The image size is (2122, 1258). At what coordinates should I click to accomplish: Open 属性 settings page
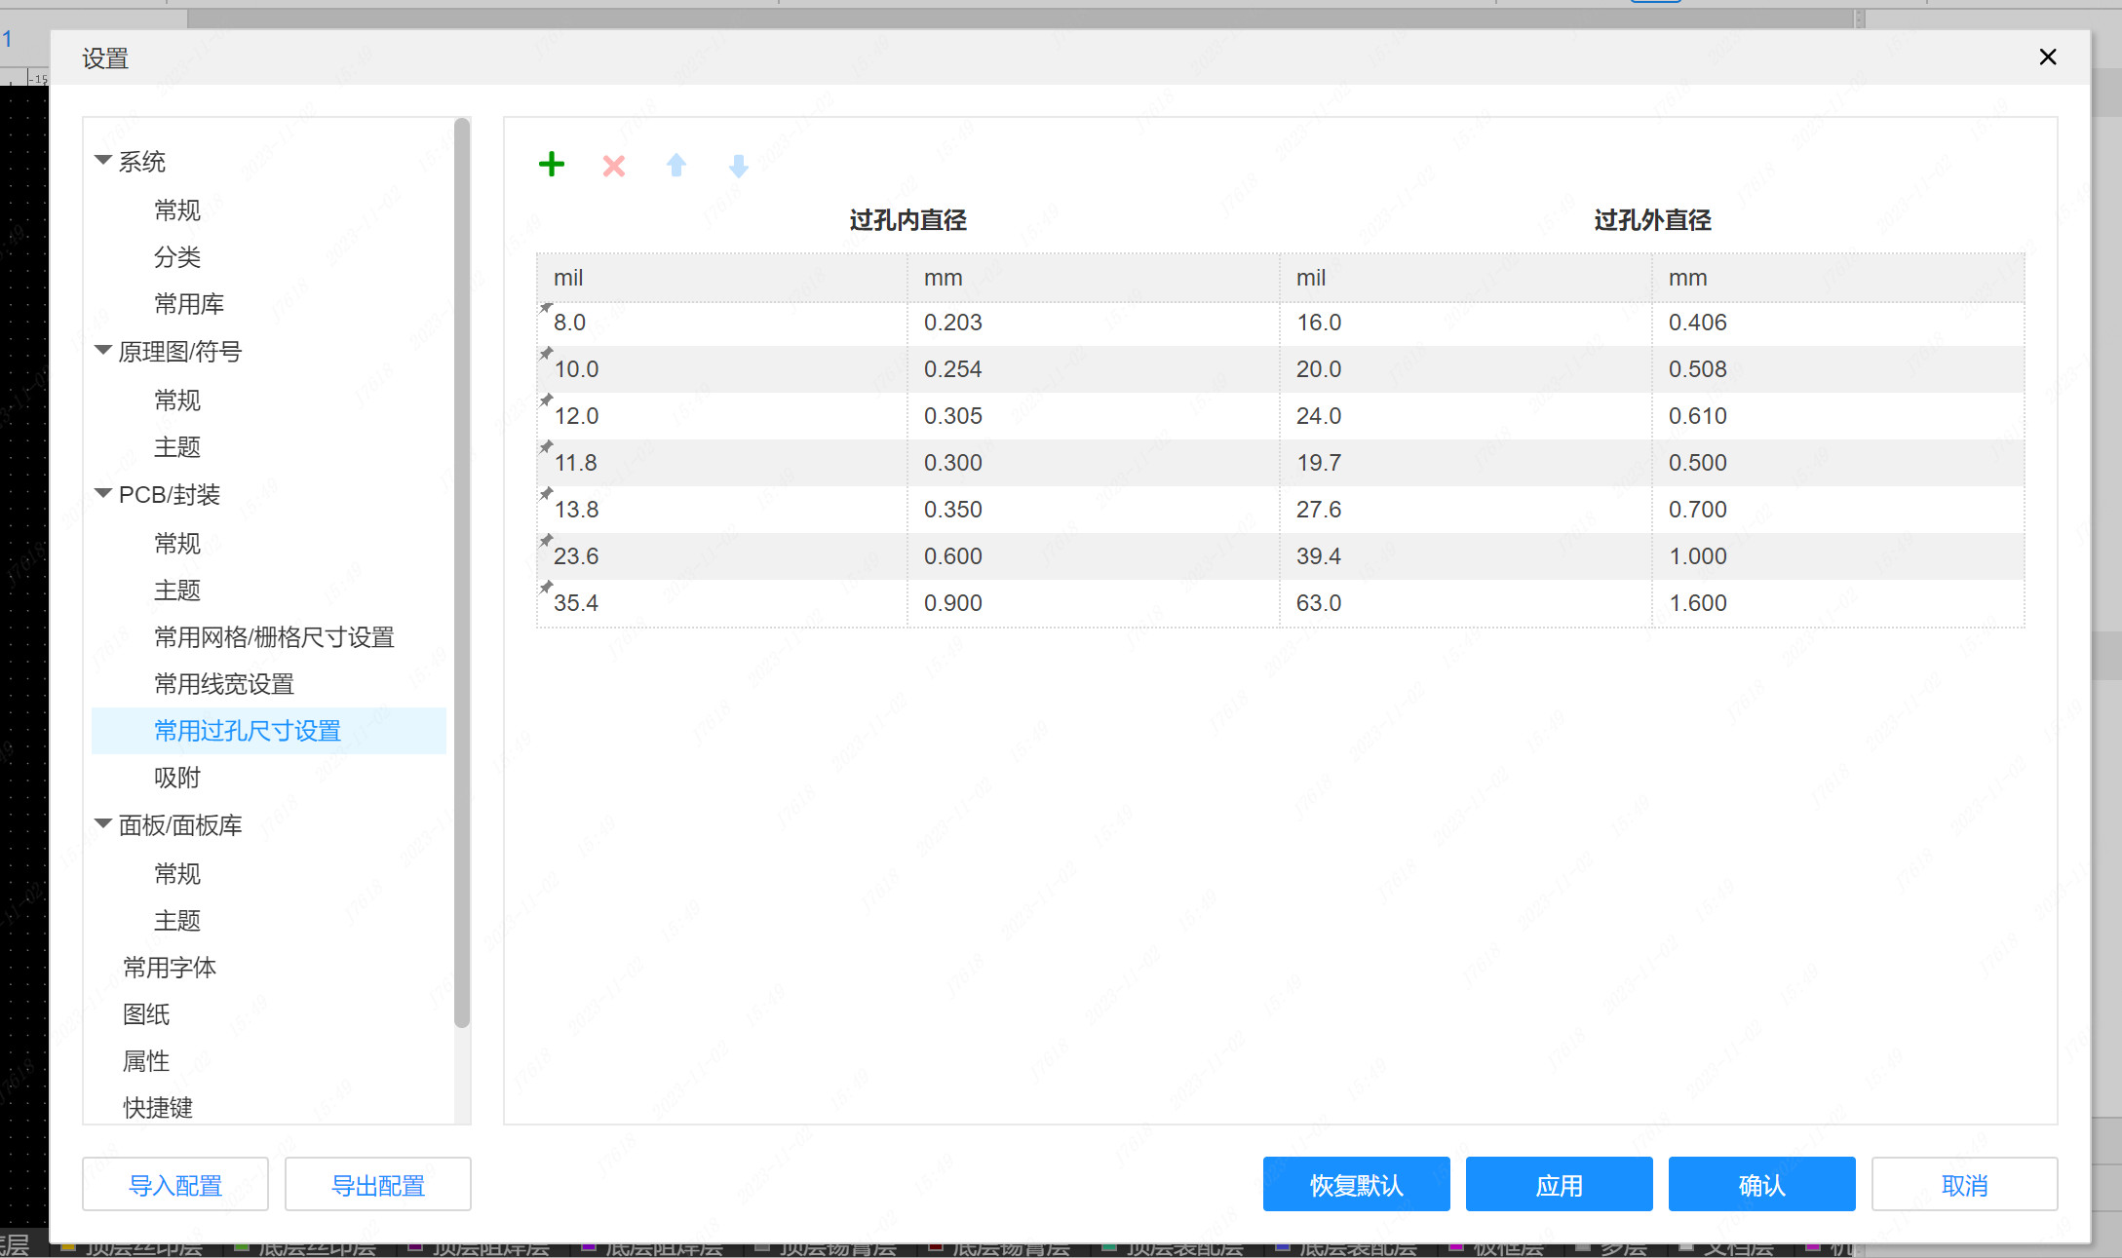point(146,1060)
